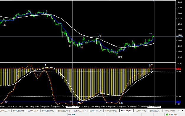Switch to the EURUSD,M20 chart
The height and width of the screenshot is (116, 185).
[x=95, y=111]
